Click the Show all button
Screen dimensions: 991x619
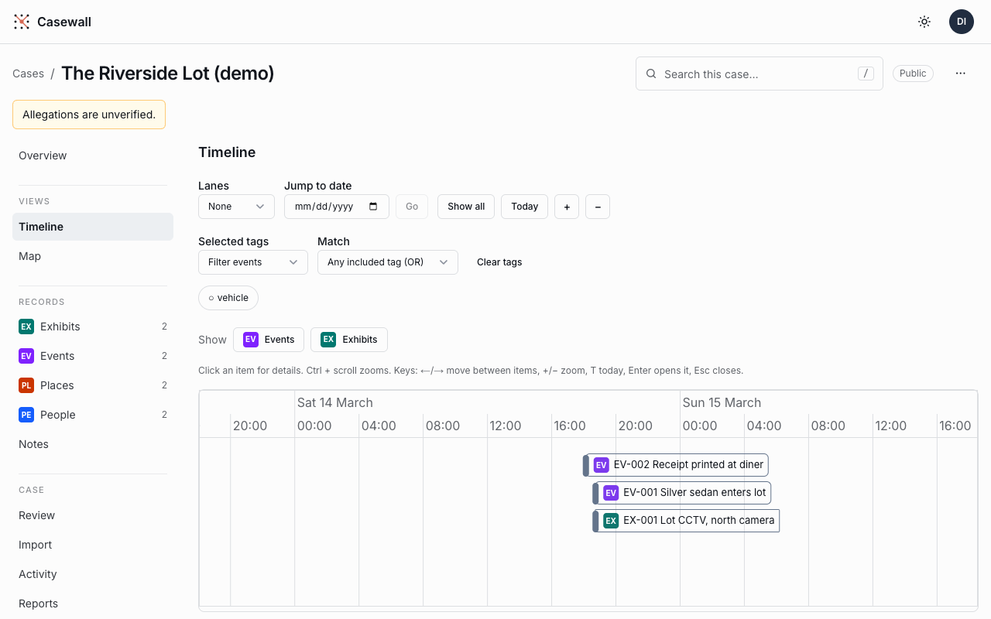[x=466, y=207]
